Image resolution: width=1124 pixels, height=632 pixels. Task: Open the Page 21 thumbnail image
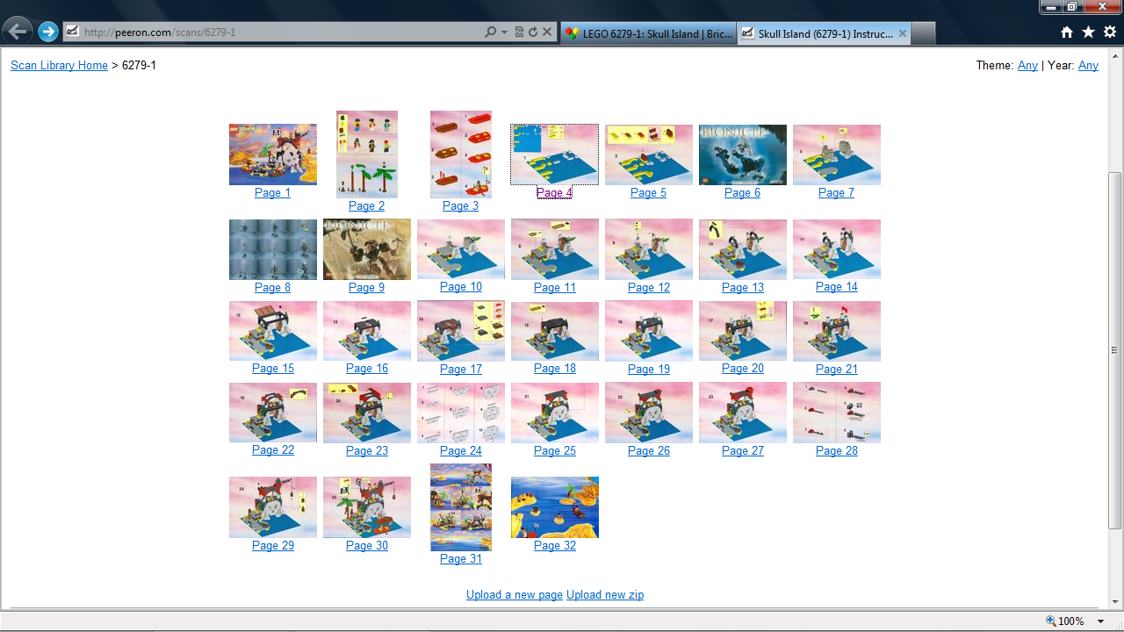tap(837, 331)
